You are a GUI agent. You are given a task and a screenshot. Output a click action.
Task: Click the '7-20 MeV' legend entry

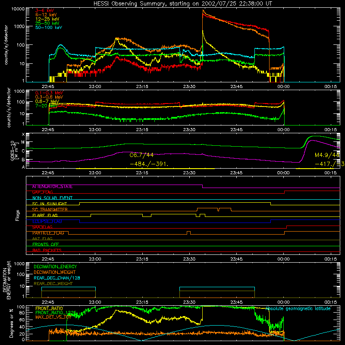click(46, 106)
